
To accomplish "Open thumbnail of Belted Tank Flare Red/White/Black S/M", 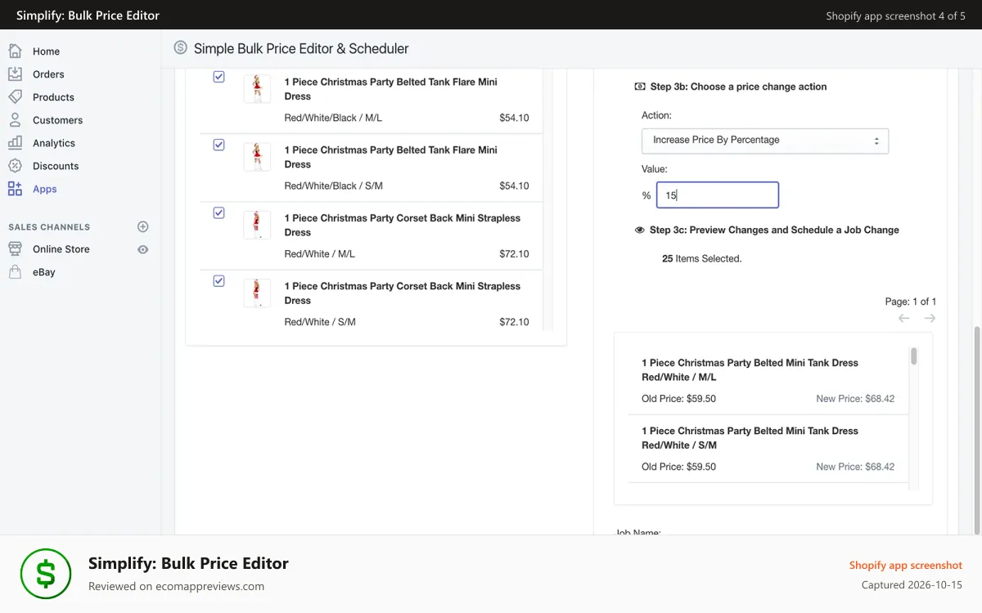I will click(x=257, y=156).
